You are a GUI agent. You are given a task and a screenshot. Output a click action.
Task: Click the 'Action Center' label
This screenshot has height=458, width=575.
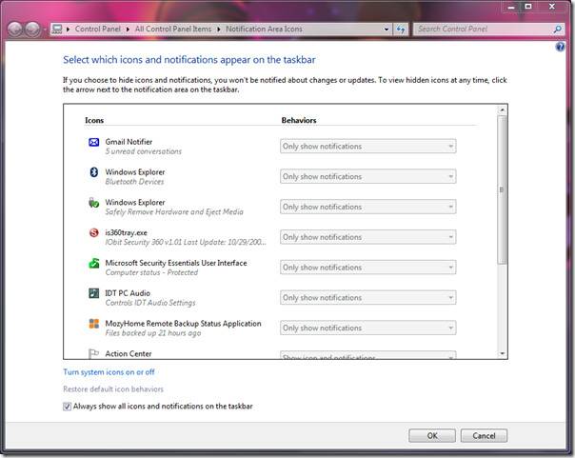click(129, 353)
